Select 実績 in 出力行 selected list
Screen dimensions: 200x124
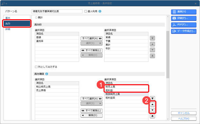click(126, 37)
